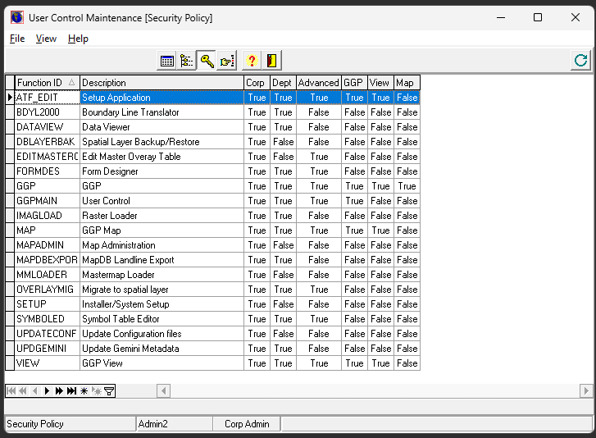Click the Dept column header
The image size is (596, 438).
[283, 83]
